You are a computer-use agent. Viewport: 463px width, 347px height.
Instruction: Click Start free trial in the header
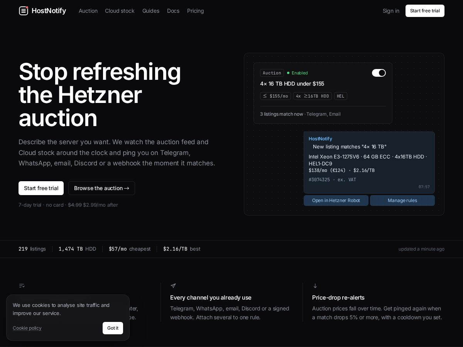pos(425,11)
